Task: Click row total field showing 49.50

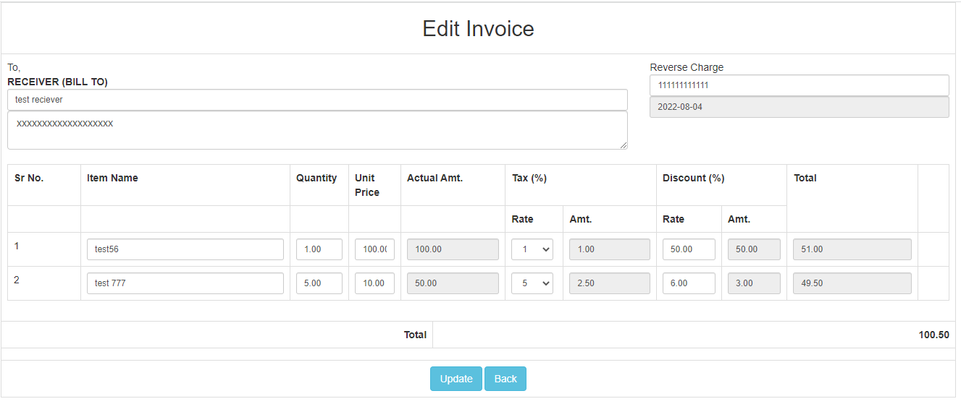Action: pyautogui.click(x=852, y=283)
